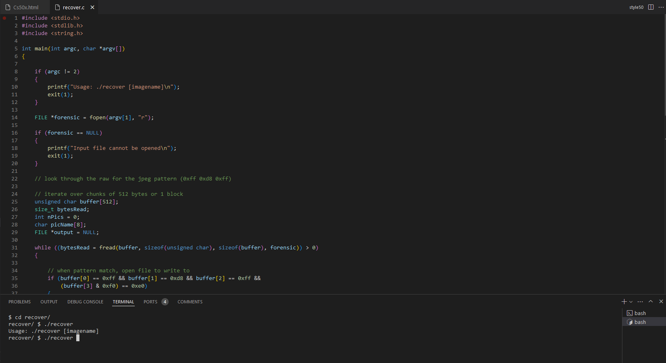The image size is (666, 363).
Task: Switch to the Ports tab
Action: coord(150,302)
